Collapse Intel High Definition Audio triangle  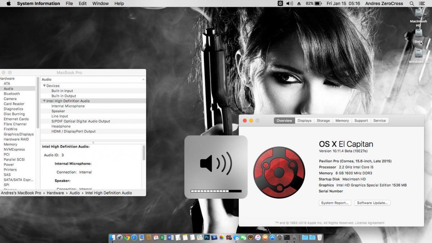tap(44, 101)
